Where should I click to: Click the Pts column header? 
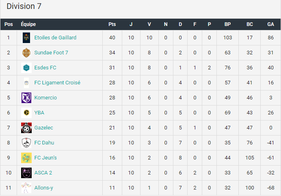pyautogui.click(x=112, y=24)
